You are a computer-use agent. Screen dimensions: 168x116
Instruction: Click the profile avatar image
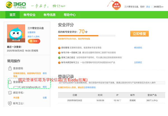(x=16, y=33)
